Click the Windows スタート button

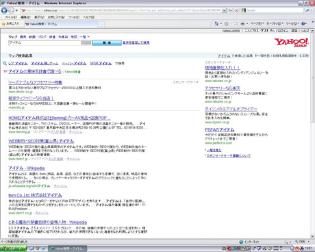13,249
